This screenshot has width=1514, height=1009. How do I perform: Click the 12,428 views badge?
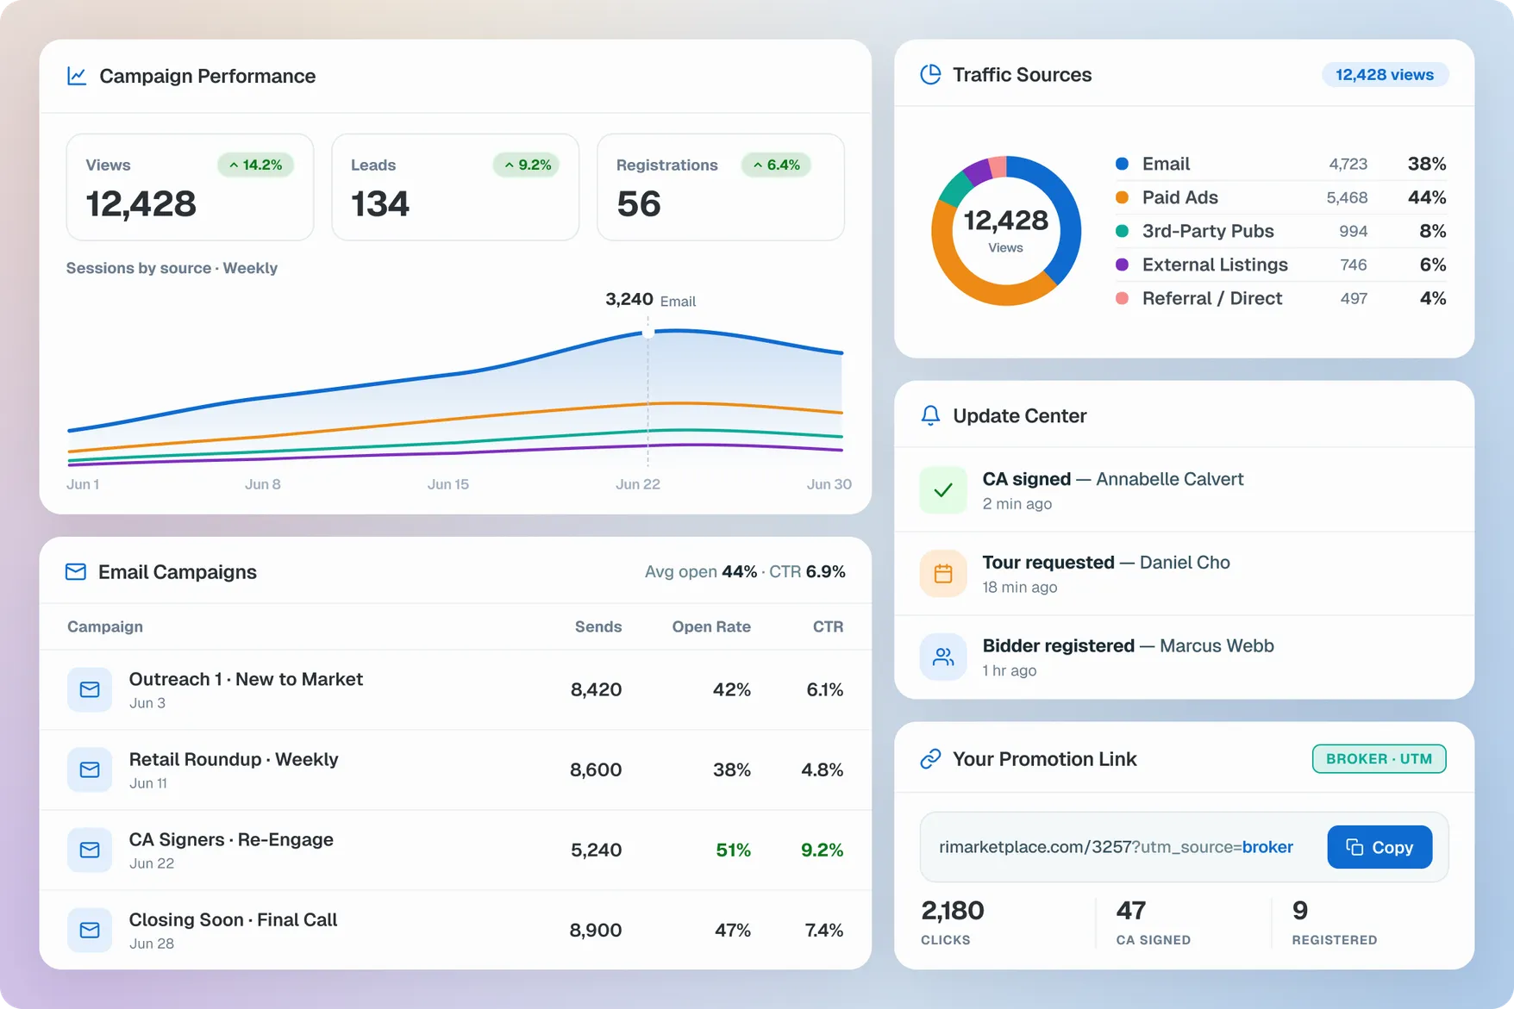click(x=1385, y=75)
